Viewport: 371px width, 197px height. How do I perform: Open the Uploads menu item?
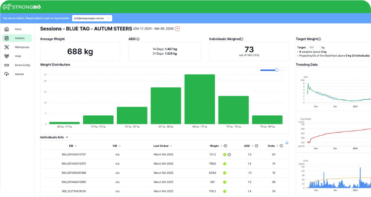(x=20, y=74)
